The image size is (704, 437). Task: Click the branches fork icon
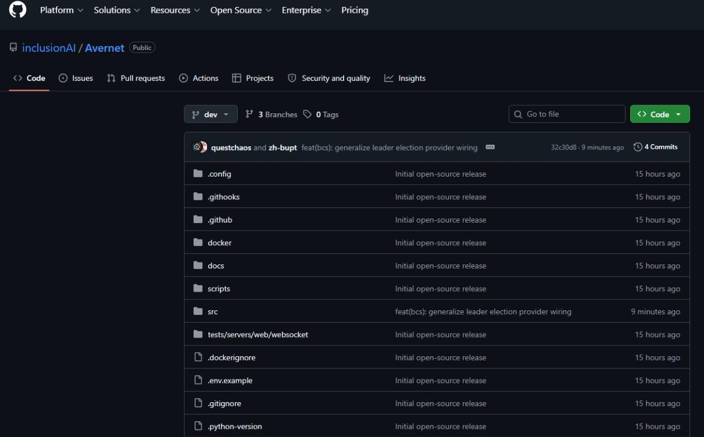point(249,114)
